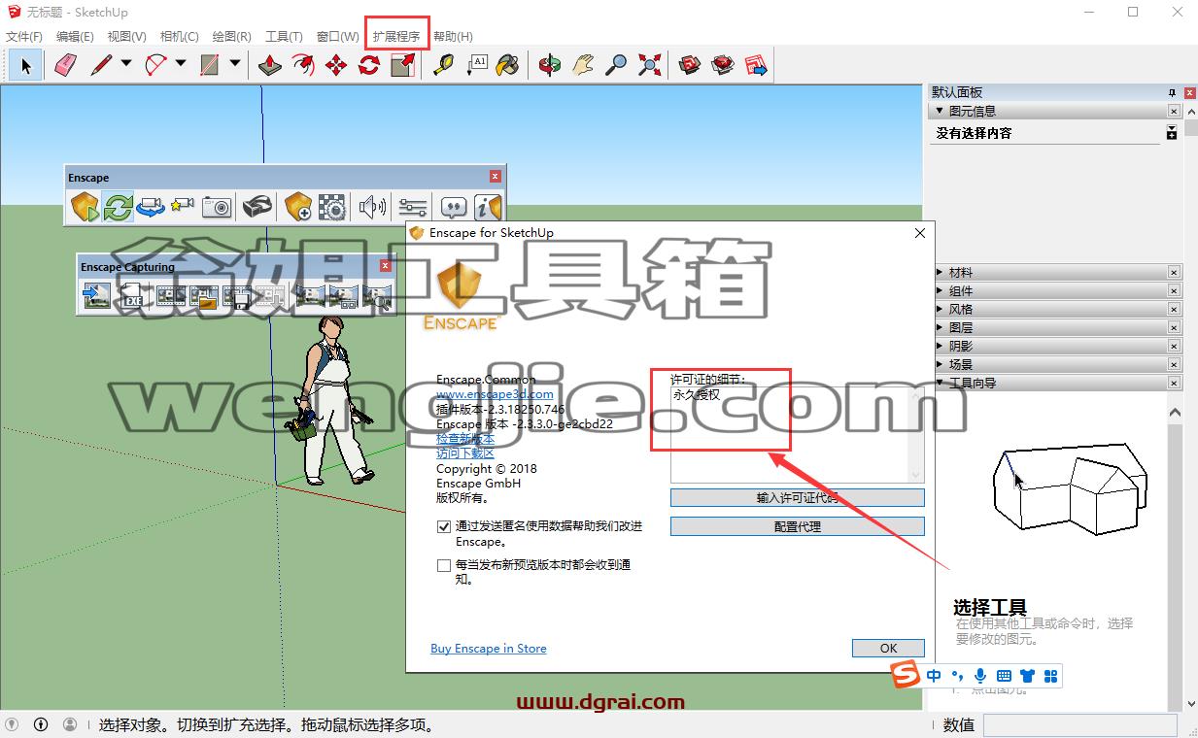Open the 扩展程序 menu
1198x738 pixels.
pos(396,36)
